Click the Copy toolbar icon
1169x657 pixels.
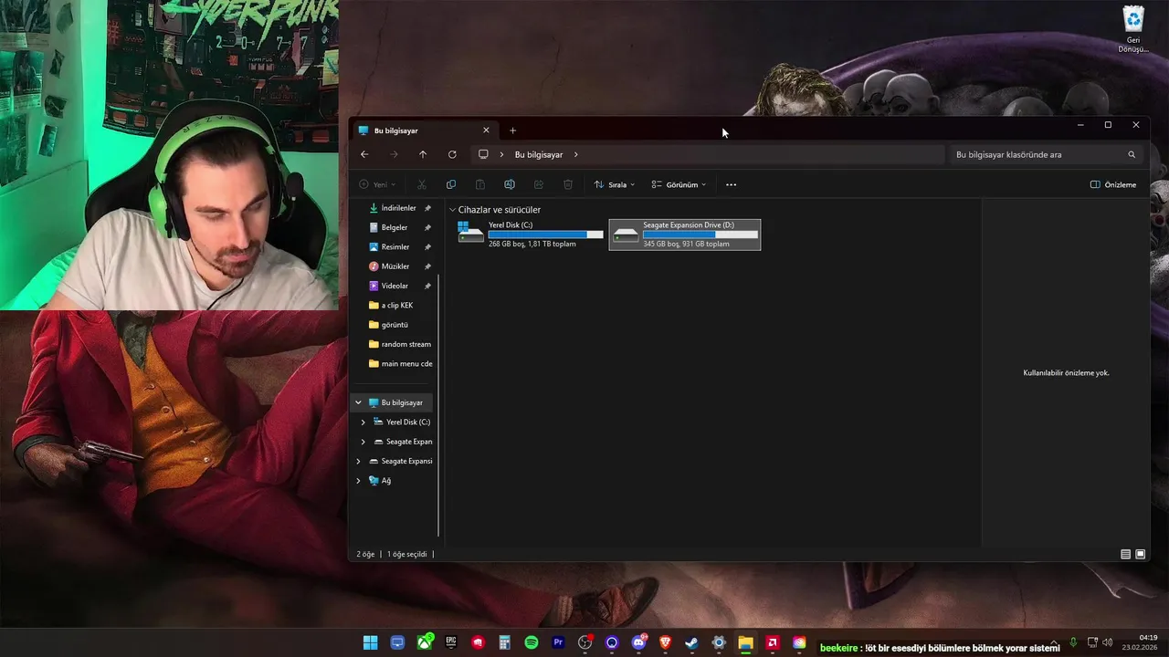tap(450, 184)
